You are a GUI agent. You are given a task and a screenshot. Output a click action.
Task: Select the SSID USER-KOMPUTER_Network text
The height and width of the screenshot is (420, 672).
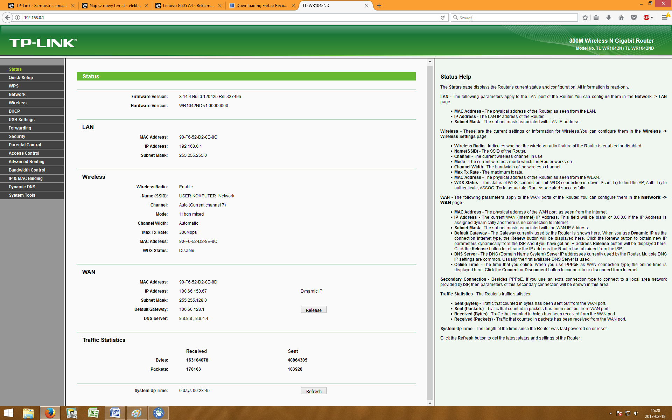[206, 196]
